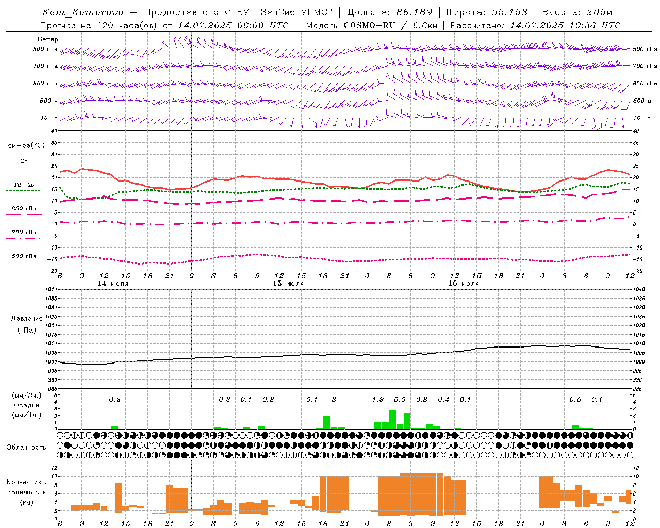Click 'Рассчитано: 14.07.2025 10:38 UTC' text
This screenshot has width=660, height=528.
tap(535, 25)
